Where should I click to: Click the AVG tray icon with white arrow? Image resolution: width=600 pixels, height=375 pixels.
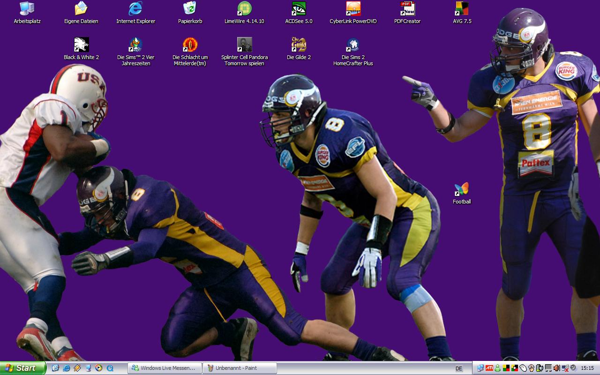(515, 368)
